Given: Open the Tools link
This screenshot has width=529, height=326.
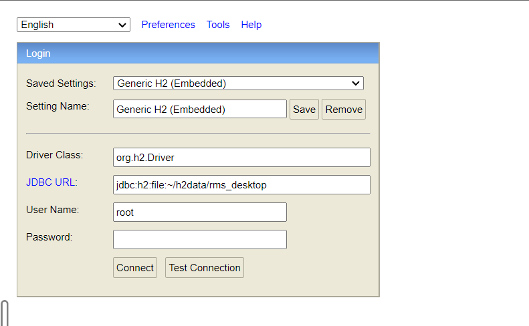Looking at the screenshot, I should coord(218,25).
